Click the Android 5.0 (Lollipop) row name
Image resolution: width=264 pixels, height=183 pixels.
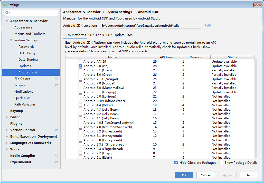point(100,97)
